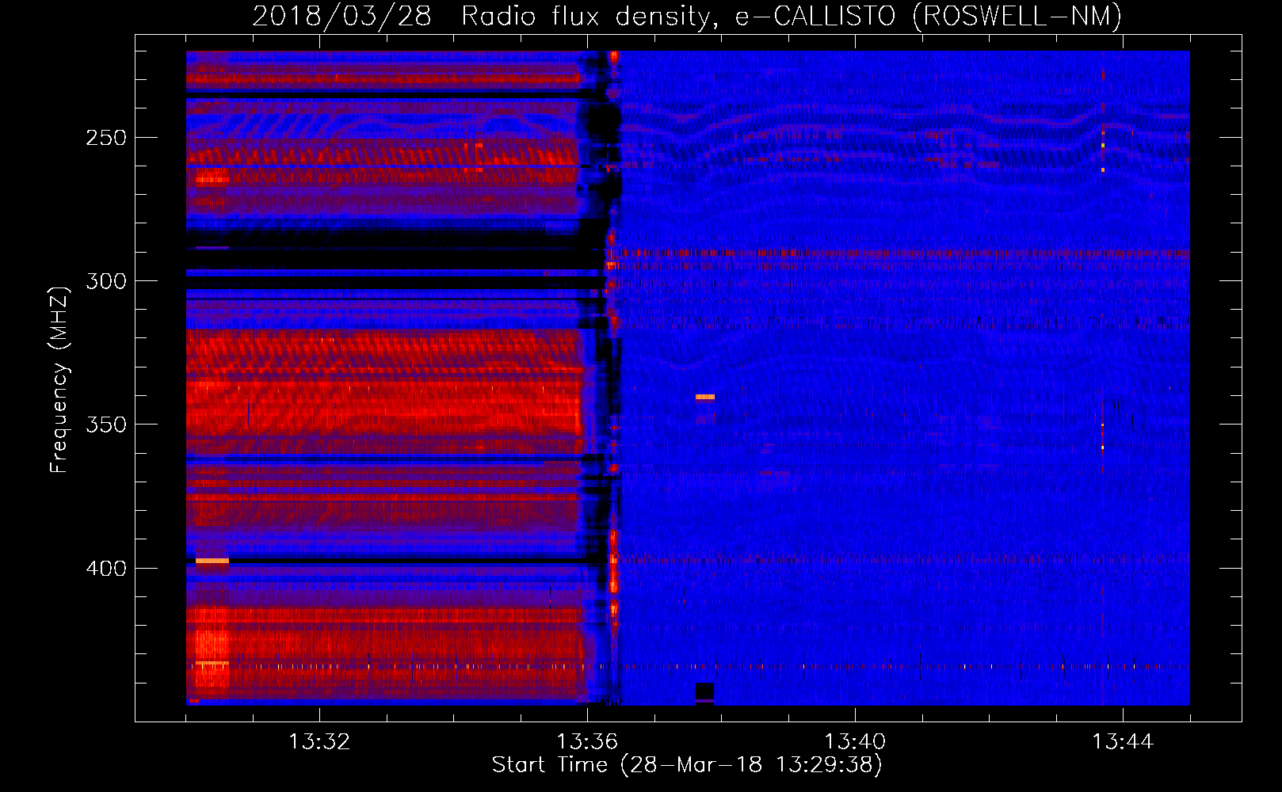
Task: Click the 13:36 time tick label
Action: (x=587, y=742)
